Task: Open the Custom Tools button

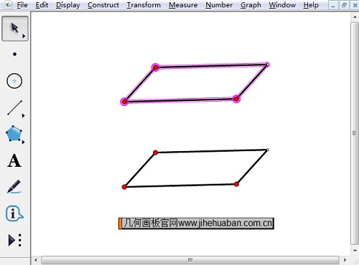Action: [x=15, y=240]
